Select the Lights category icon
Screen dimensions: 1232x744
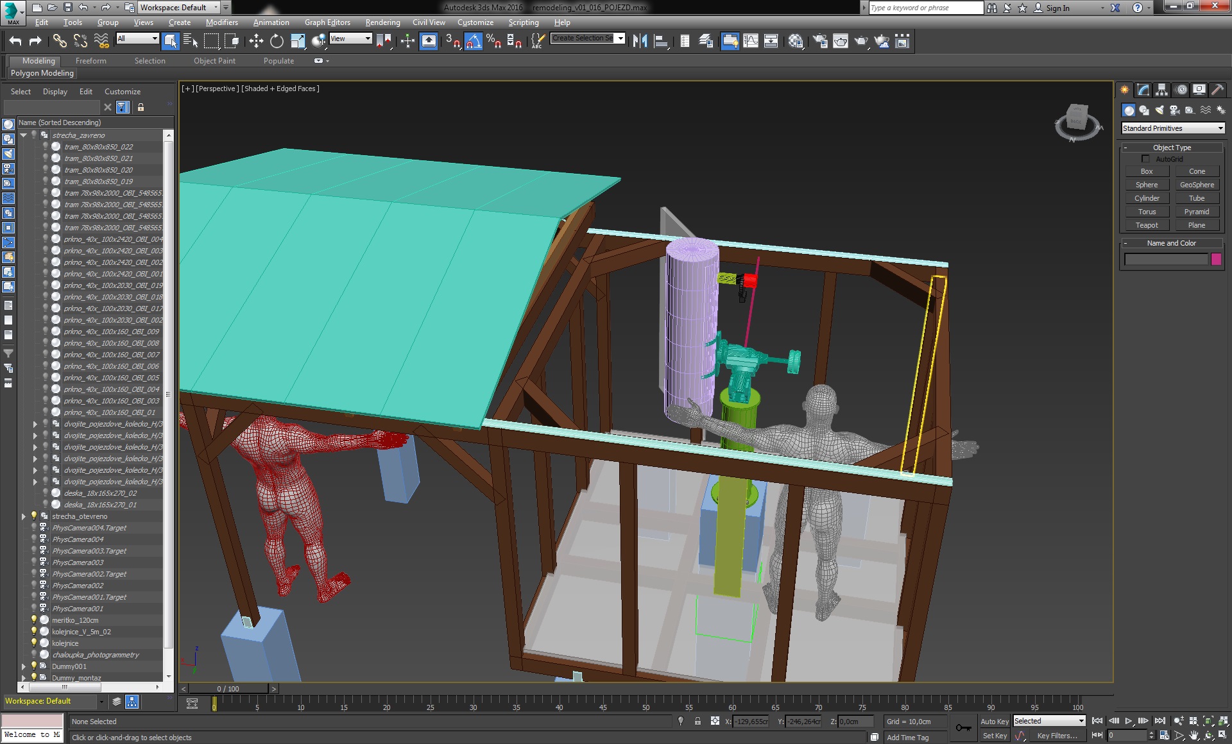[1159, 110]
